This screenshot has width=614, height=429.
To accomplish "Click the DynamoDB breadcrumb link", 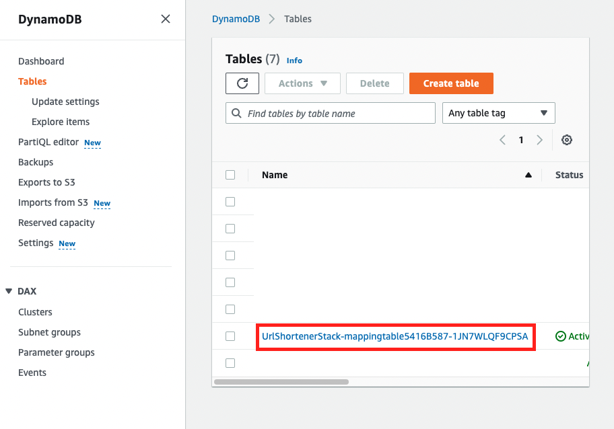I will click(x=236, y=19).
